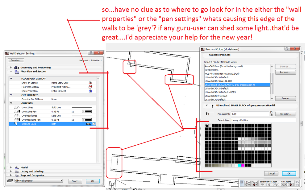
Task: Expand the Model panel
Action: pyautogui.click(x=11, y=167)
